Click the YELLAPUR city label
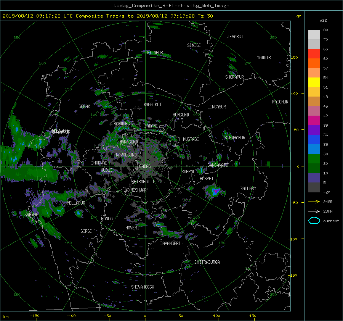The width and height of the screenshot is (343, 321). 76,203
